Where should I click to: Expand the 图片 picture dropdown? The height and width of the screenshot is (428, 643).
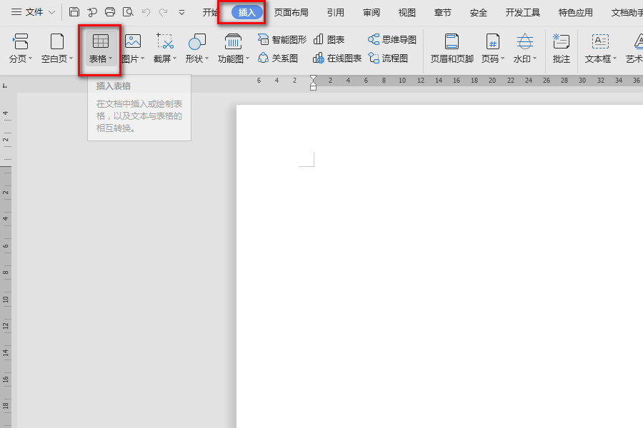click(142, 58)
